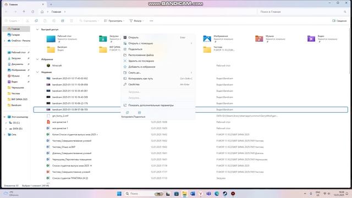The width and height of the screenshot is (352, 198).
Task: Choose Открыть in the context menu
Action: [x=158, y=37]
